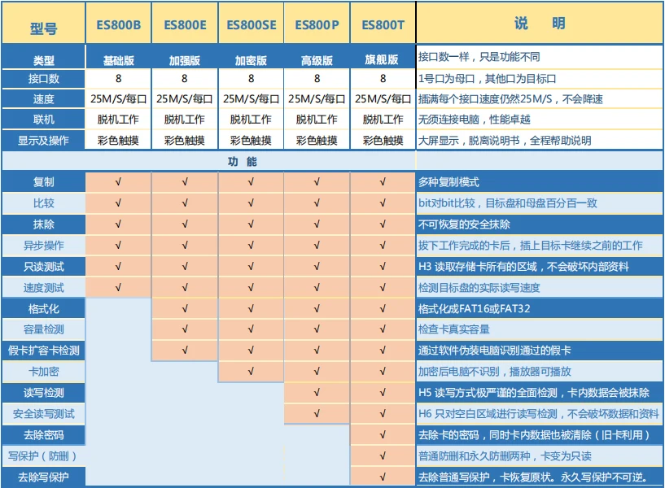Click the ES800P checkmark in 安全读写测试 row
The height and width of the screenshot is (488, 665).
click(x=317, y=414)
